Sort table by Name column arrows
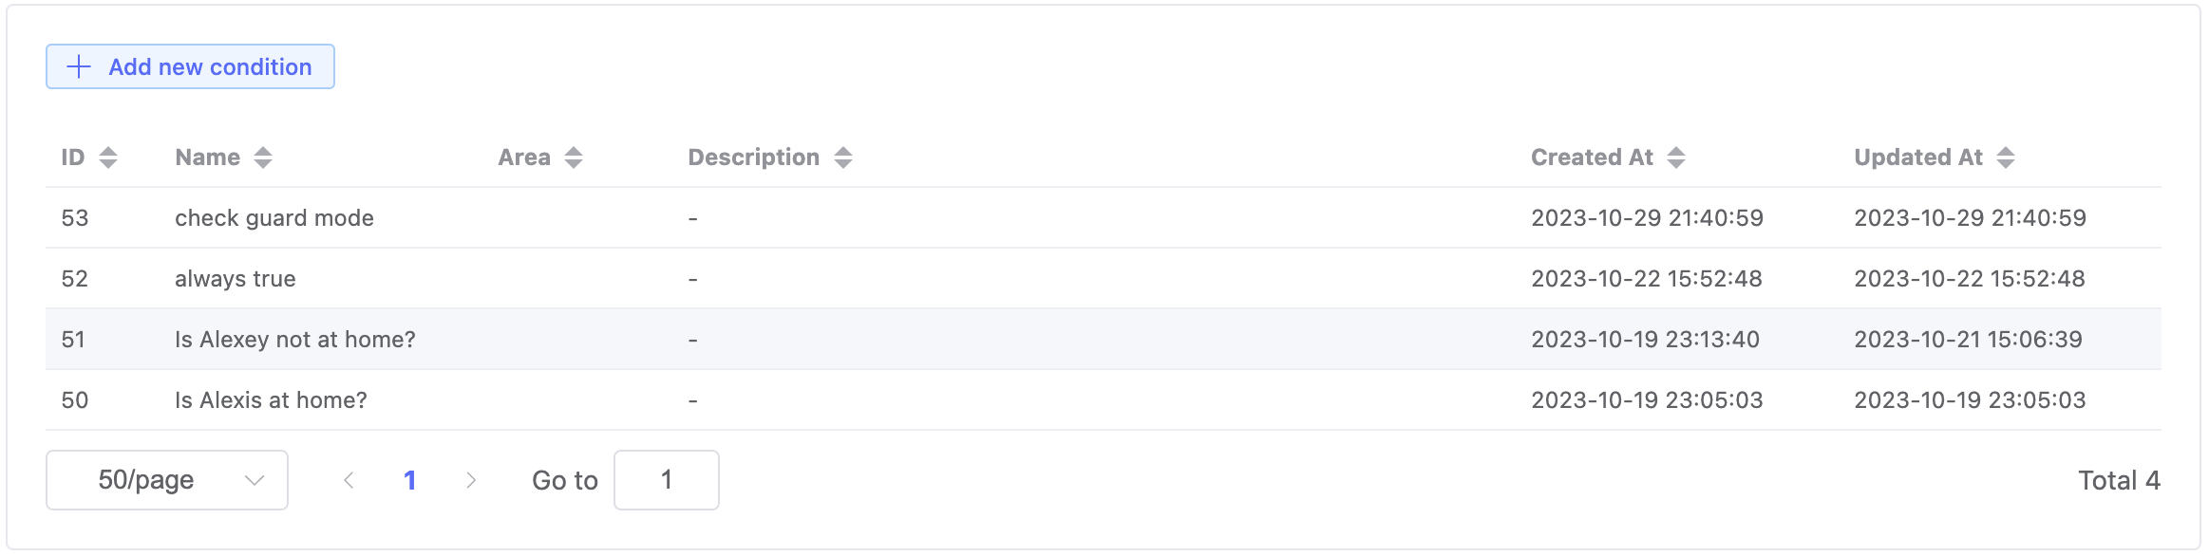The image size is (2209, 556). (x=263, y=158)
